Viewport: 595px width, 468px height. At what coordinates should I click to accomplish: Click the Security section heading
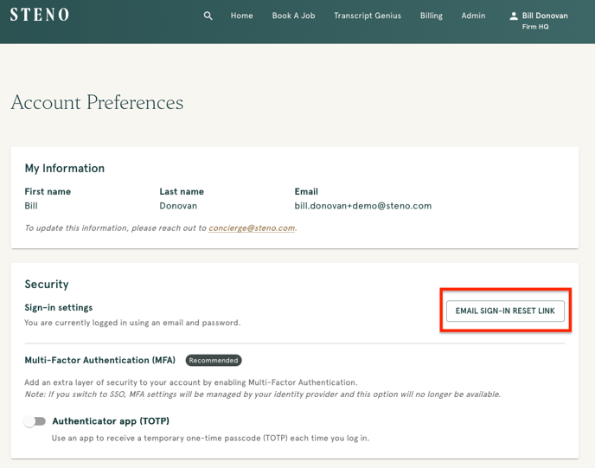(47, 285)
